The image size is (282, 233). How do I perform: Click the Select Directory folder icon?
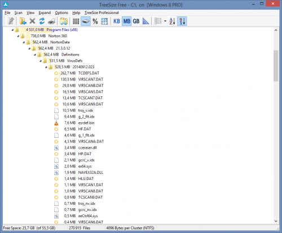click(x=23, y=21)
